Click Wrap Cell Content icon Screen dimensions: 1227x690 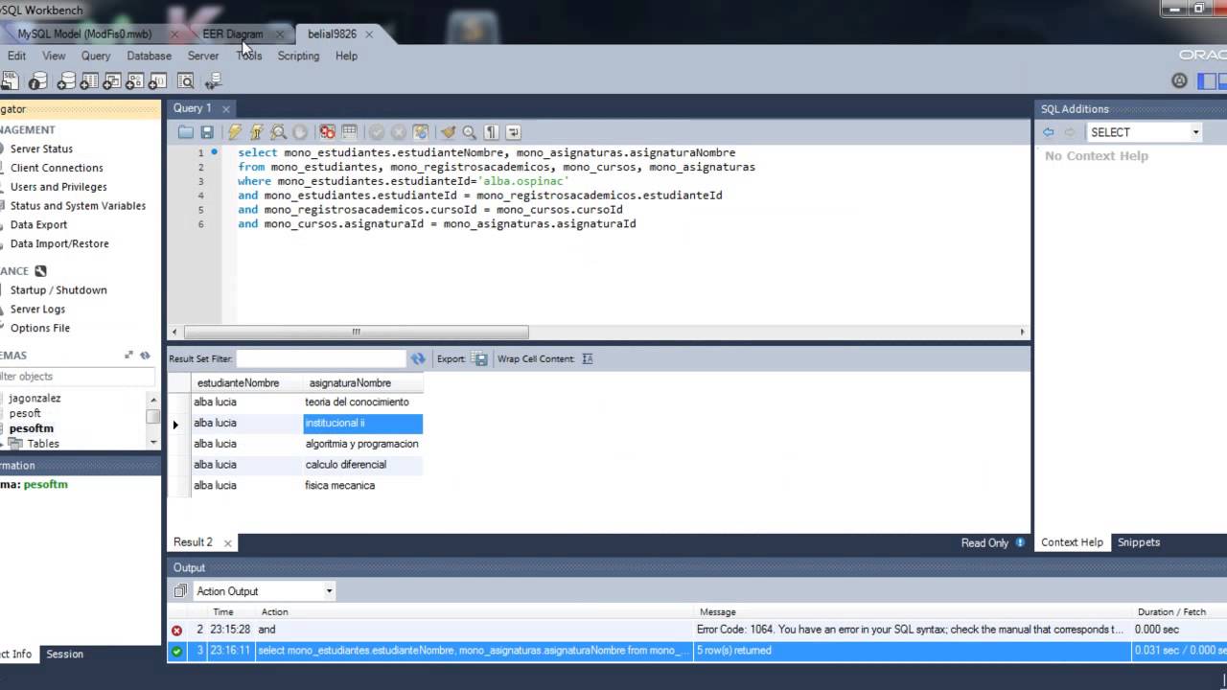(588, 358)
